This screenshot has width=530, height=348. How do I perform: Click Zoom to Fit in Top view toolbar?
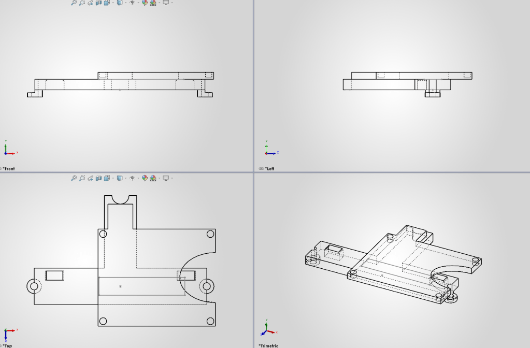coord(74,178)
